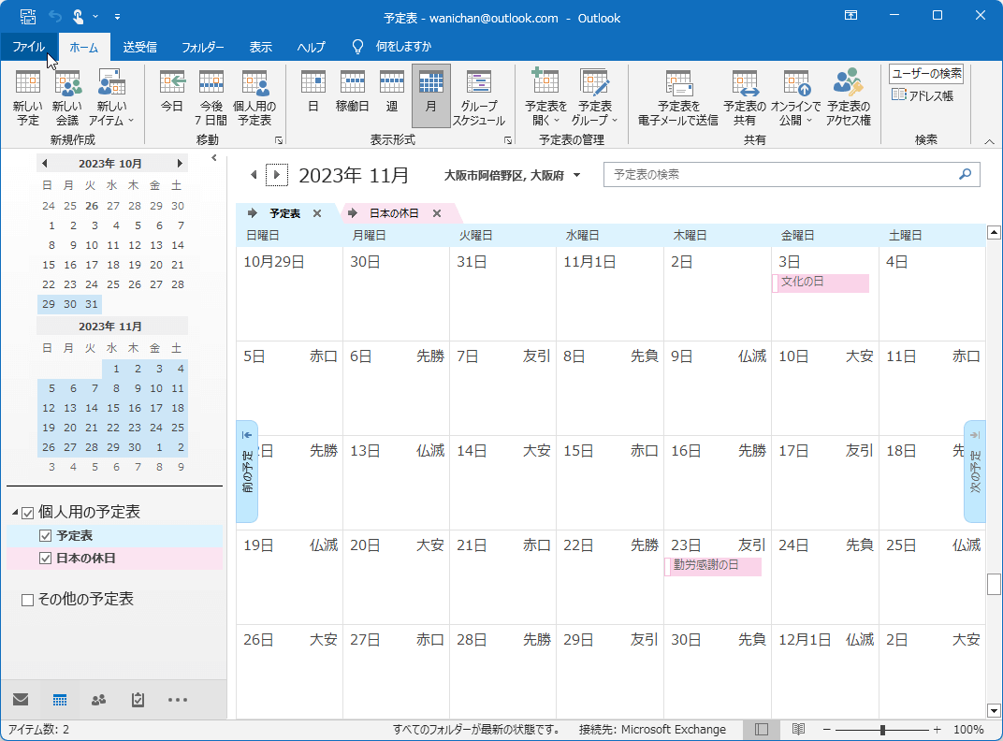
Task: Open the アドレス帳
Action: [923, 95]
